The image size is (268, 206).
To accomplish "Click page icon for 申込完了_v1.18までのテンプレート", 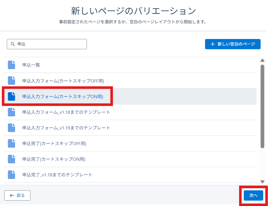I will pos(11,175).
